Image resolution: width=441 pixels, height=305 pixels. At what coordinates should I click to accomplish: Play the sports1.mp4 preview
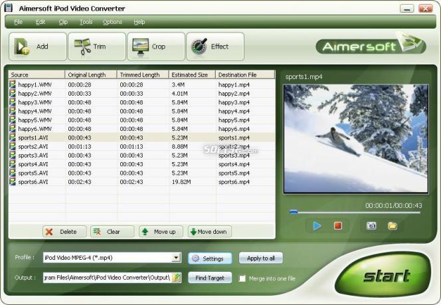[317, 226]
